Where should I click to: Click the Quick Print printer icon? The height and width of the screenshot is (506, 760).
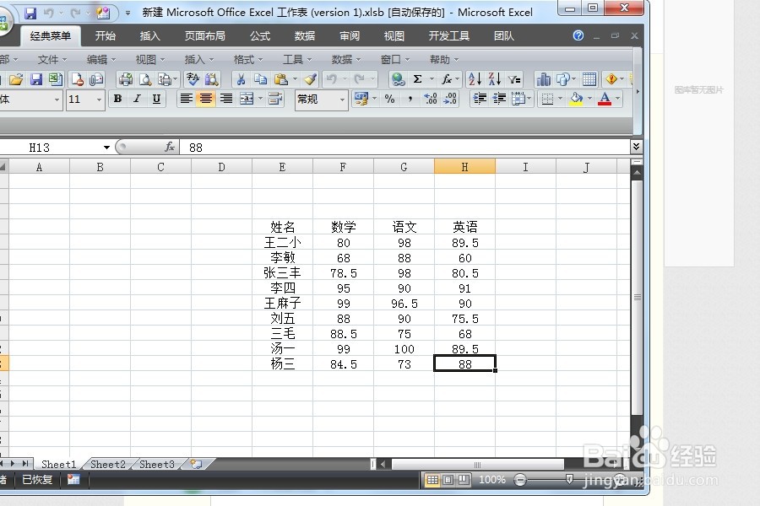point(126,79)
